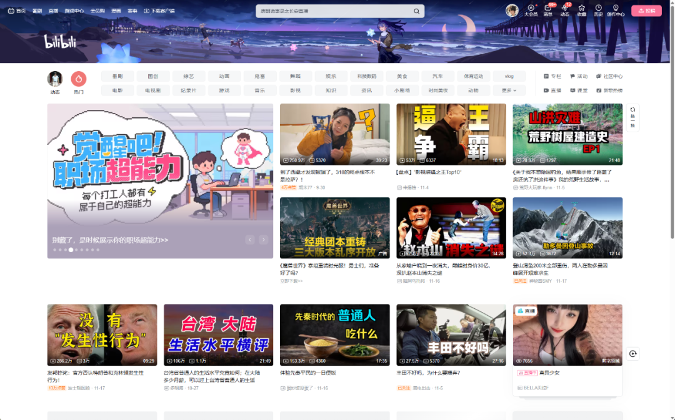Image resolution: width=675 pixels, height=420 pixels.
Task: Open the 消息 messages icon
Action: (x=547, y=10)
